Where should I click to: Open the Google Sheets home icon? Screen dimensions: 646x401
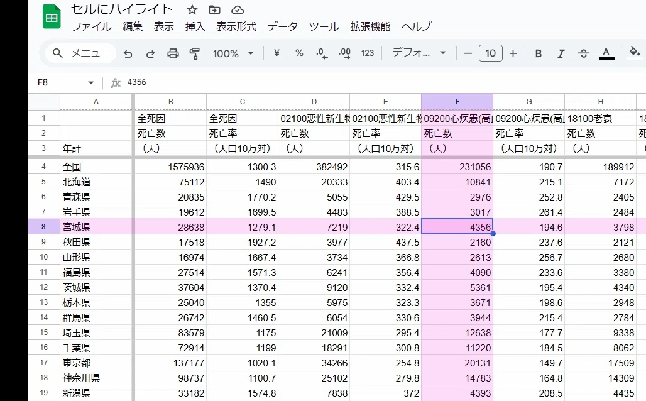click(x=52, y=18)
